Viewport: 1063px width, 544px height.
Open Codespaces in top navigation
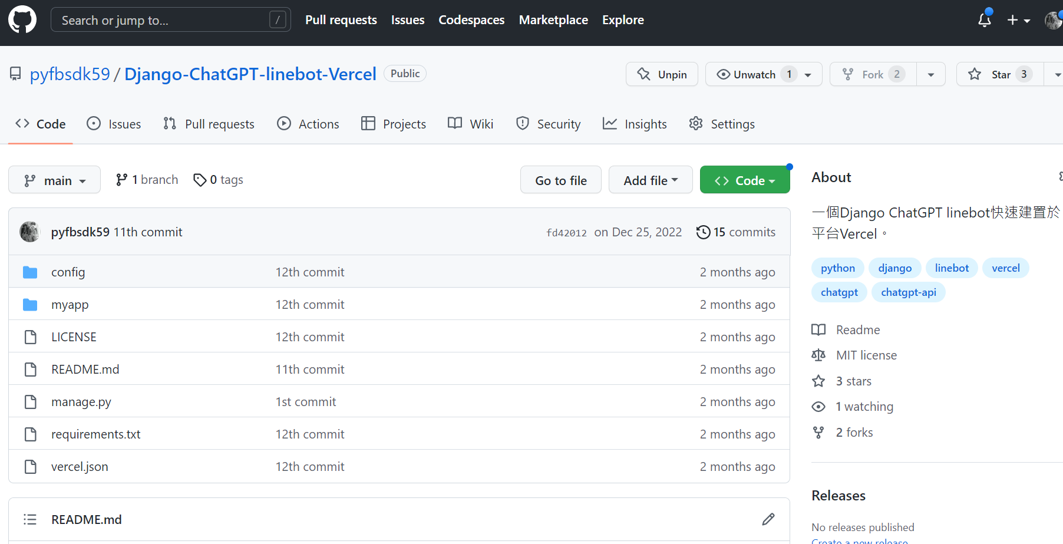pyautogui.click(x=471, y=20)
